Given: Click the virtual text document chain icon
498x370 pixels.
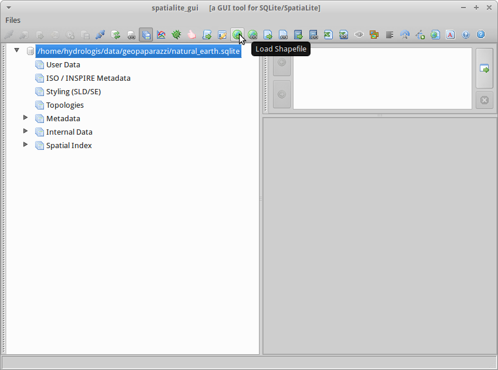Looking at the screenshot, I should 283,35.
